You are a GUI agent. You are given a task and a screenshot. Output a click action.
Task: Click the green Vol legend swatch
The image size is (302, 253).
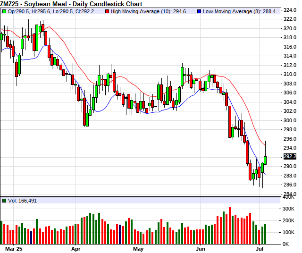pyautogui.click(x=5, y=201)
